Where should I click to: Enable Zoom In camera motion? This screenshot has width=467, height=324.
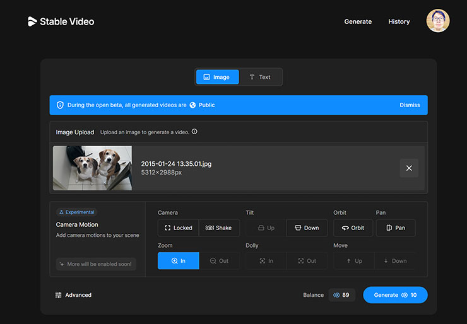[178, 260]
